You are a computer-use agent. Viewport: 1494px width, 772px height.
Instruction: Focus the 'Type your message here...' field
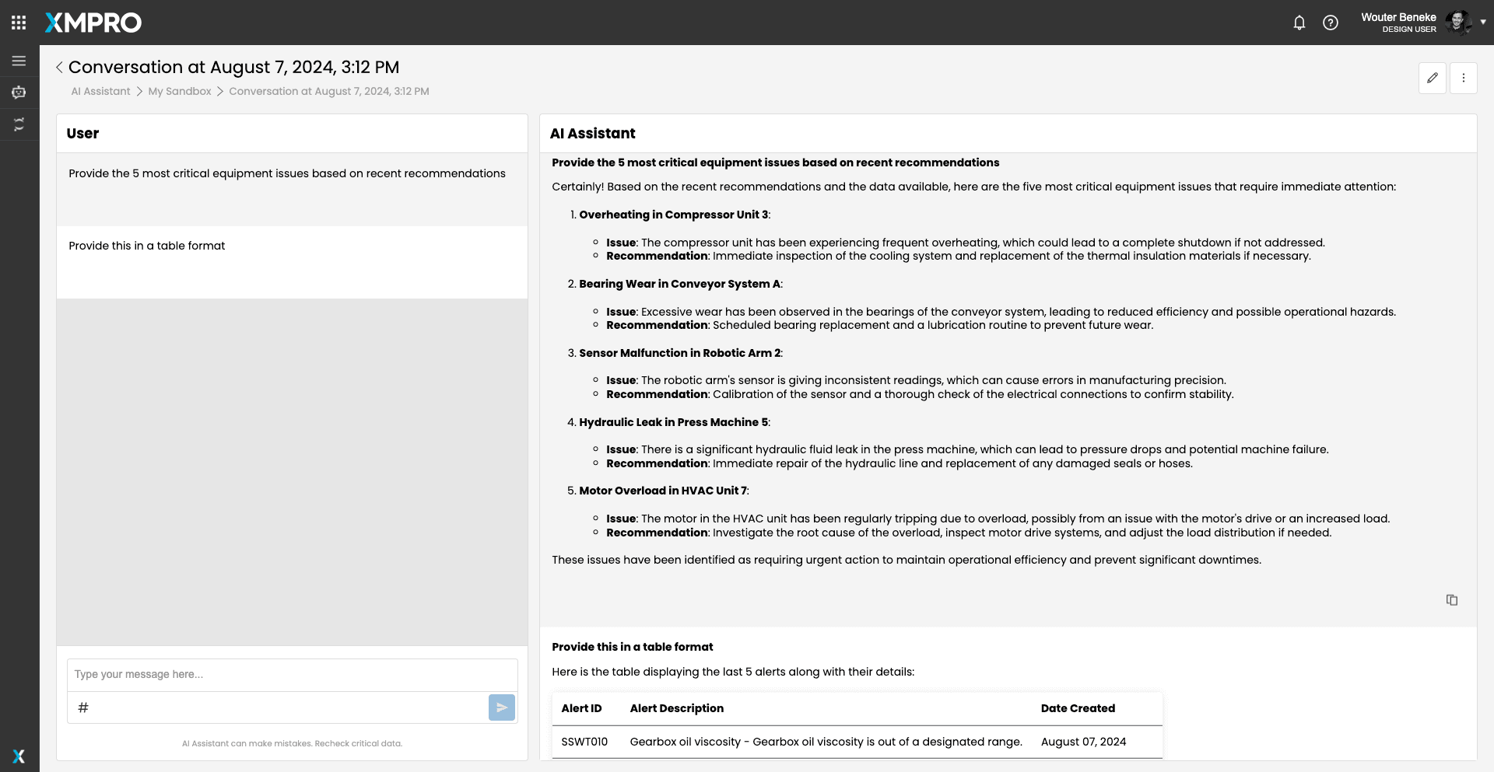[292, 674]
